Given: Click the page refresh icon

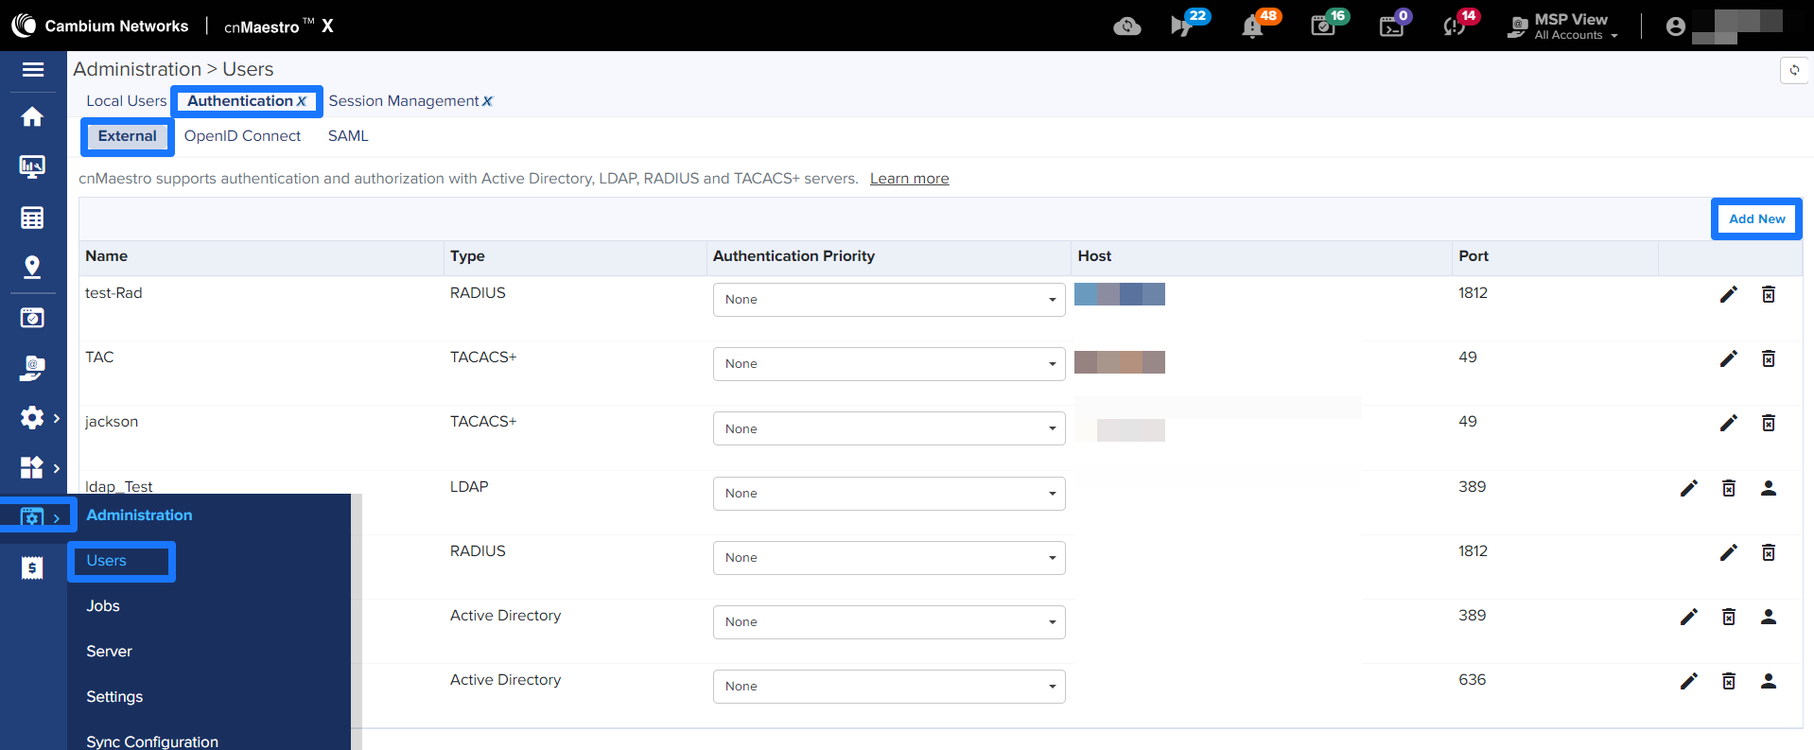Looking at the screenshot, I should coord(1793,70).
